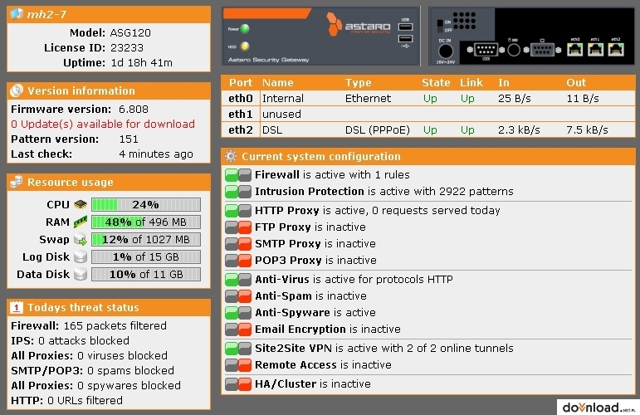
Task: Toggle the HTTP Proxy switch
Action: [x=238, y=211]
